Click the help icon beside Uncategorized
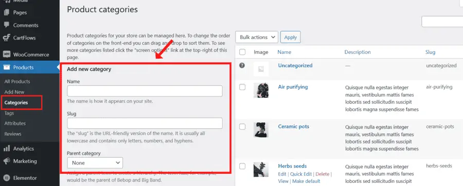The height and width of the screenshot is (186, 463). point(242,66)
